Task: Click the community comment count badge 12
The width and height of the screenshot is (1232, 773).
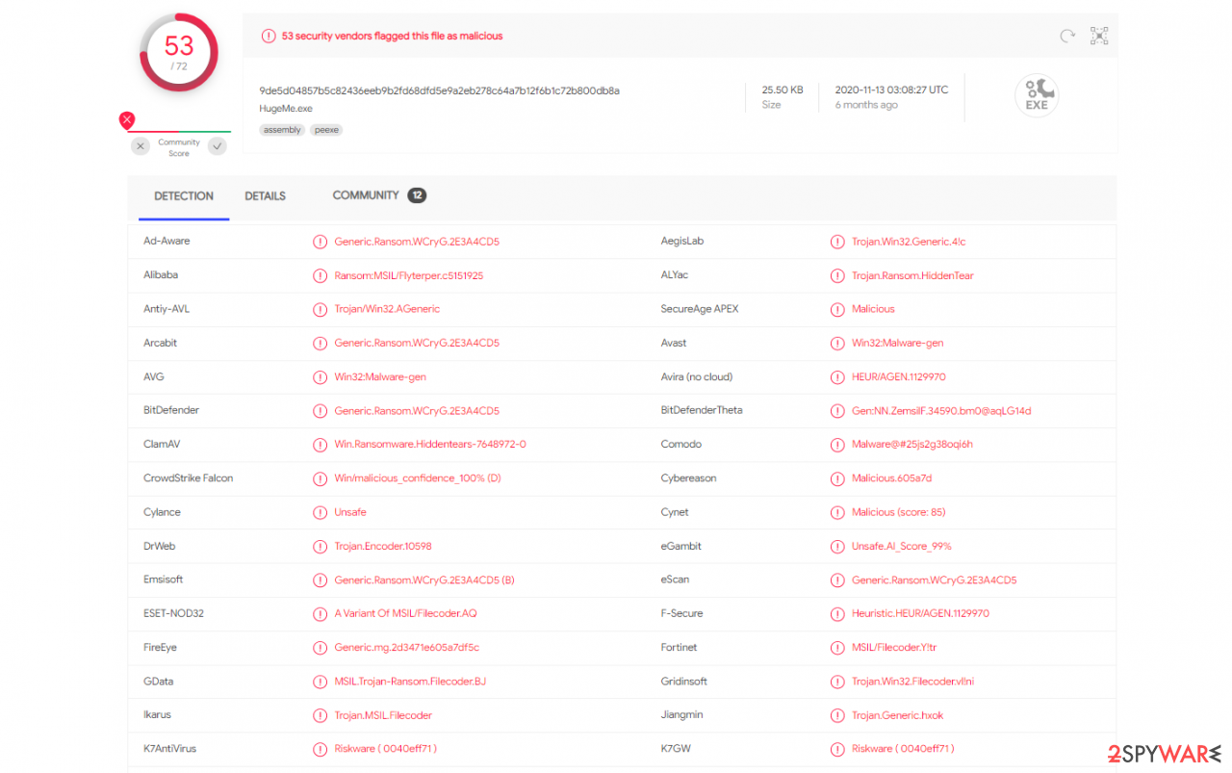Action: pos(417,195)
